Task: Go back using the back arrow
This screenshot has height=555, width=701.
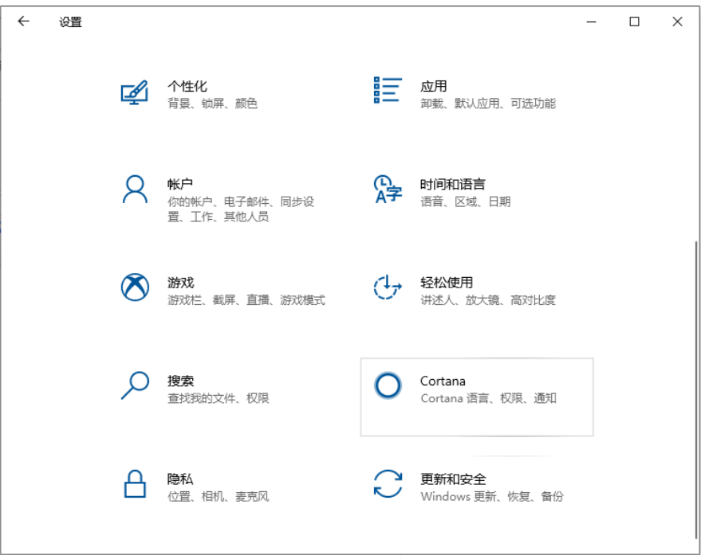Action: click(23, 22)
